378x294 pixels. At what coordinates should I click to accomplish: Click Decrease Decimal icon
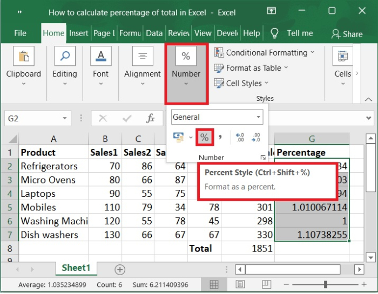pos(255,137)
